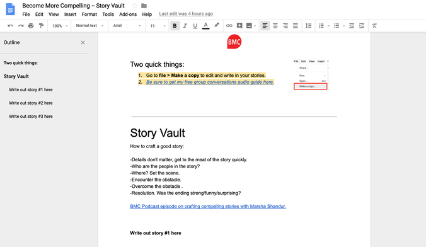This screenshot has height=247, width=426.
Task: Expand numbered list style dropdown arrow
Action: tap(328, 26)
